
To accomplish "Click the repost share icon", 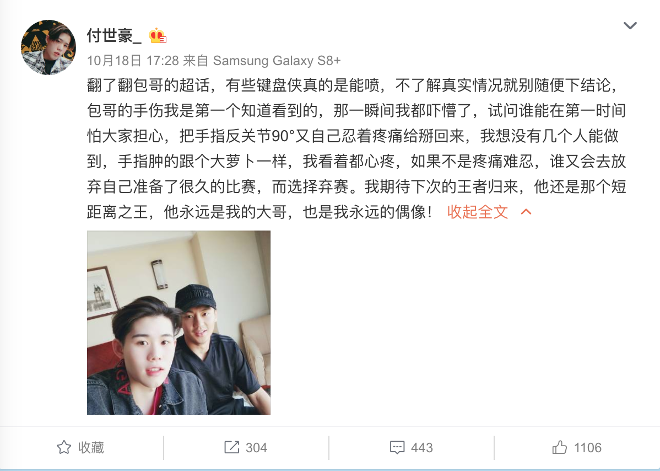I will click(231, 447).
